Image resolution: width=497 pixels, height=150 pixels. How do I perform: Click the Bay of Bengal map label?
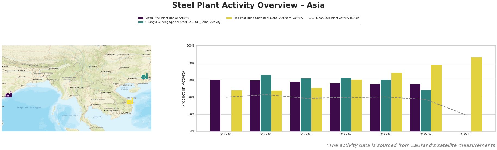pos(29,108)
